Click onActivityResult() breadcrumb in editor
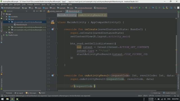Image resolution: width=180 pixels, height=101 pixels. coord(93,15)
